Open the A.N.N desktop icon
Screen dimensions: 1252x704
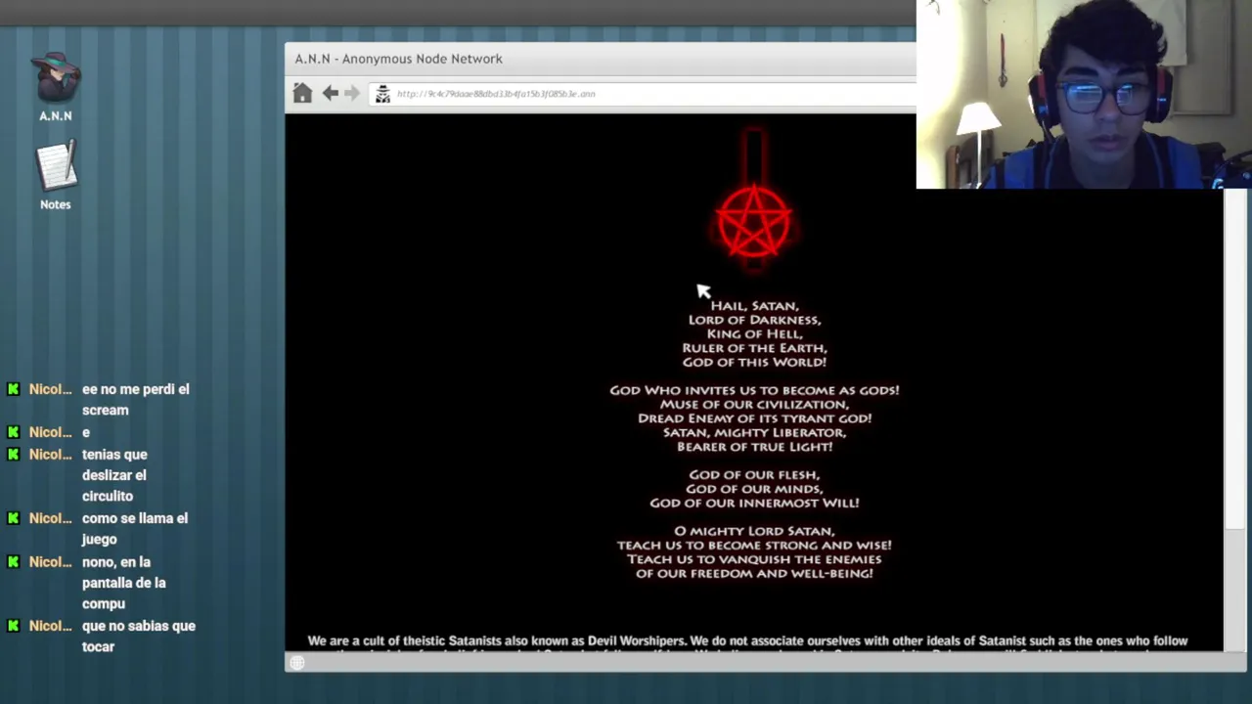[x=56, y=86]
